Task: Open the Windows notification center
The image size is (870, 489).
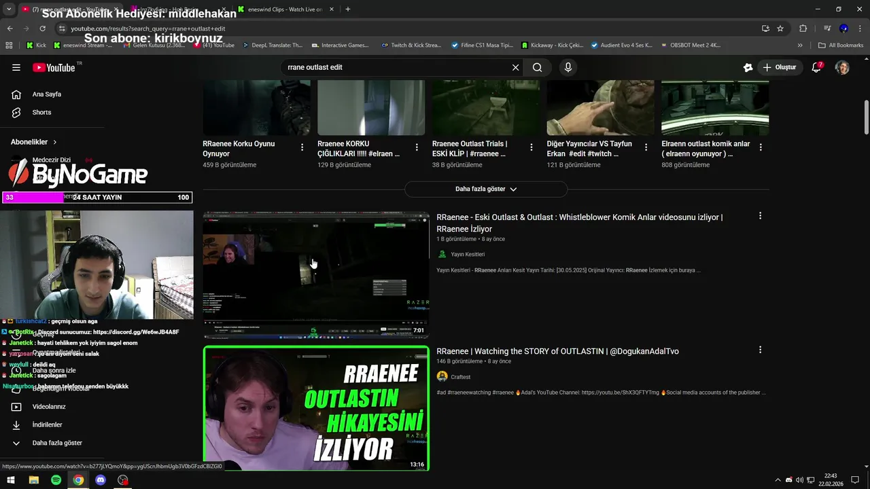Action: click(855, 480)
